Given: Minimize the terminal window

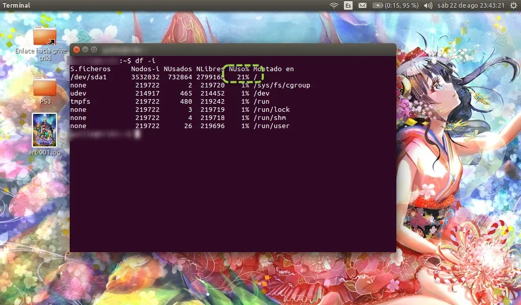Looking at the screenshot, I should coord(85,49).
